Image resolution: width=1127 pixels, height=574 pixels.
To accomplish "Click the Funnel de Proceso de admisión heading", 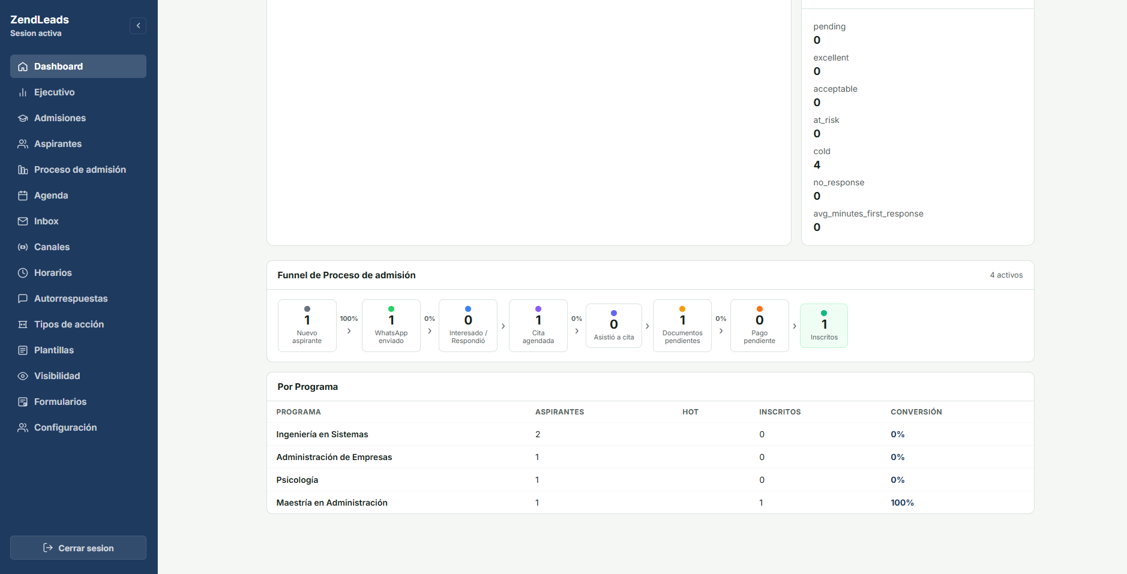I will pyautogui.click(x=346, y=275).
